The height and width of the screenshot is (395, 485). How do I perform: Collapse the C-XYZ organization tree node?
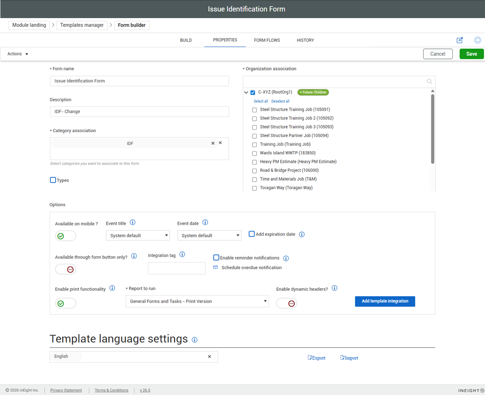click(246, 93)
